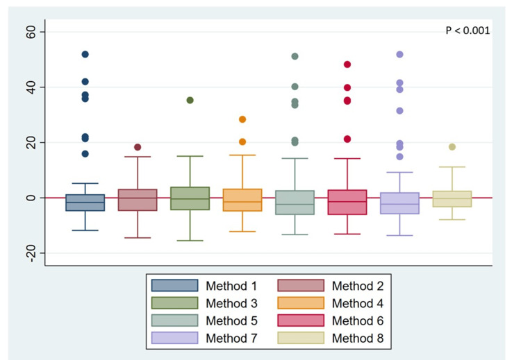The height and width of the screenshot is (360, 521).
Task: Click the Method 1 box in the plot
Action: [85, 203]
